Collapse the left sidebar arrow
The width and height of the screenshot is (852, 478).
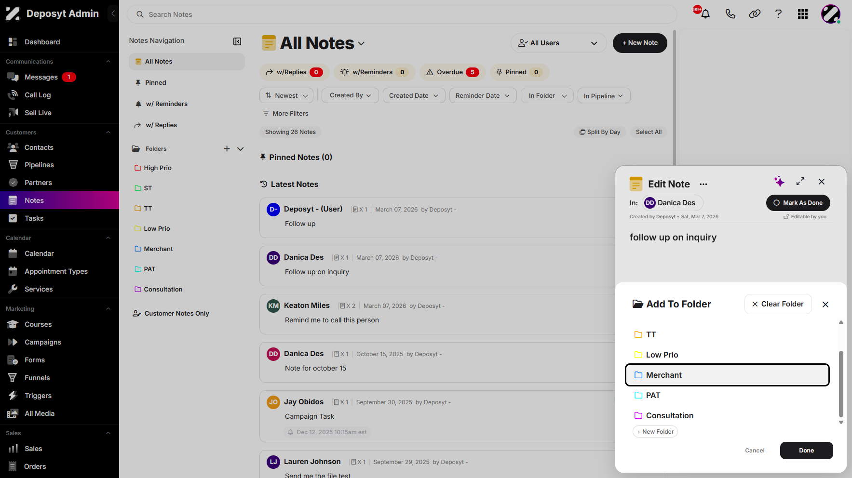click(113, 13)
